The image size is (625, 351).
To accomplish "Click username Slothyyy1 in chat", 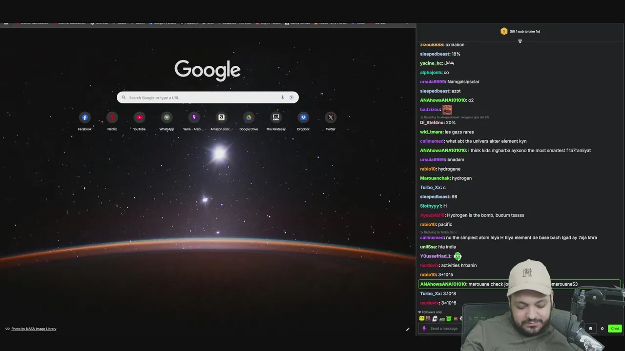I will point(431,206).
